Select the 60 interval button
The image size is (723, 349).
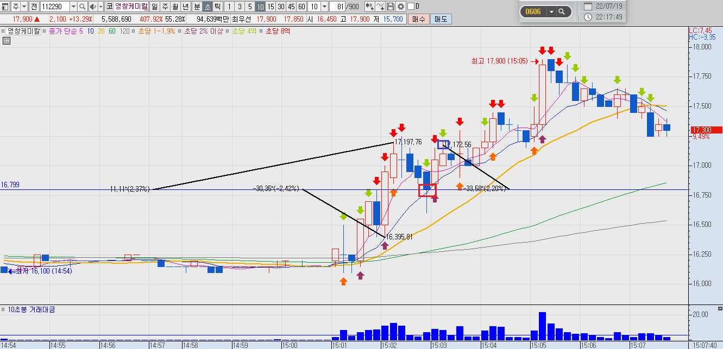coord(301,7)
